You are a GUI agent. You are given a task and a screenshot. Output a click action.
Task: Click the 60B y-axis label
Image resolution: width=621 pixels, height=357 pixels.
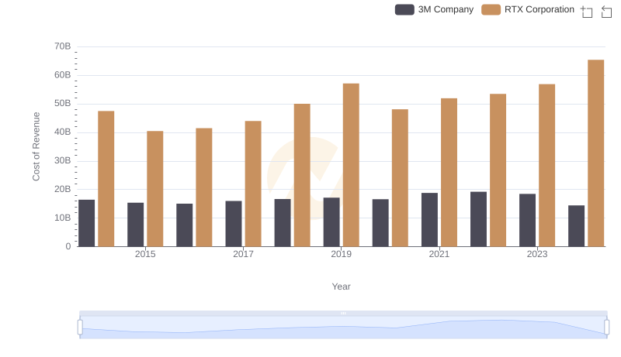63,74
